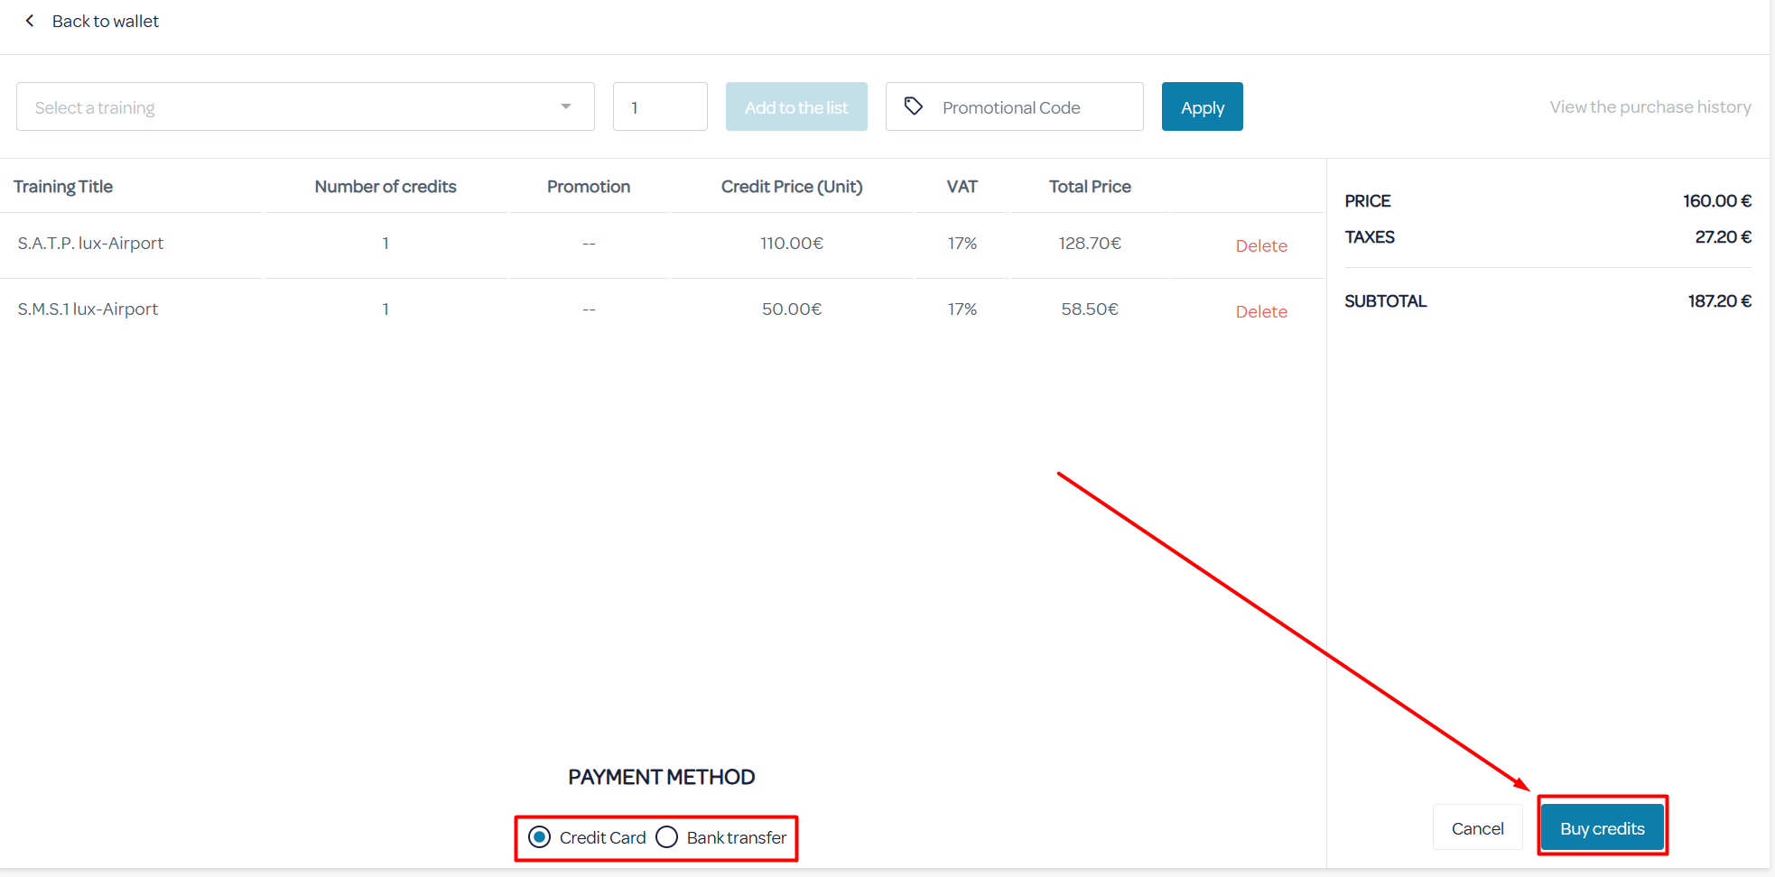Delete the S.A.T.P. lux-Airport row

[x=1260, y=245]
